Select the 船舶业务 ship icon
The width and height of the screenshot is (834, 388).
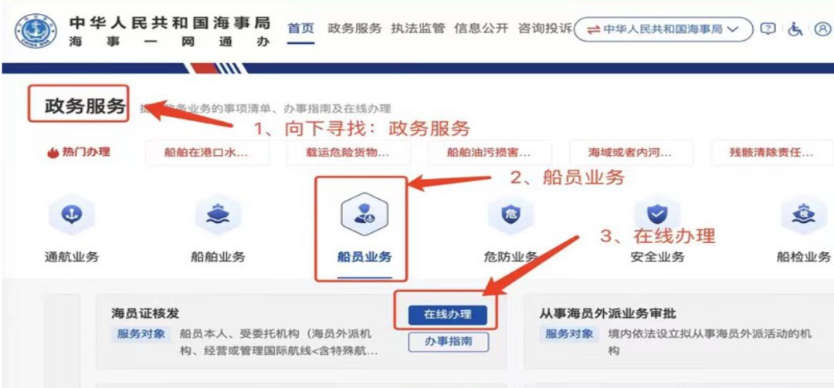[x=218, y=214]
